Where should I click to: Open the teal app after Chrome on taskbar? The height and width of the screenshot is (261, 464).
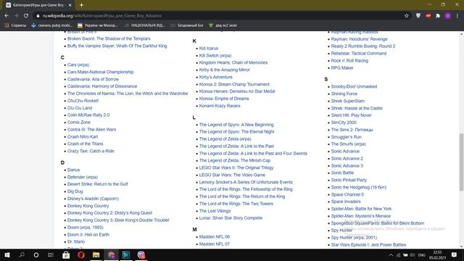126,254
